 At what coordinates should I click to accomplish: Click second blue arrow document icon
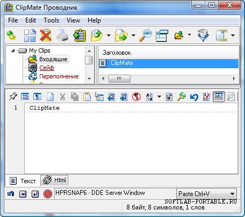[124, 97]
